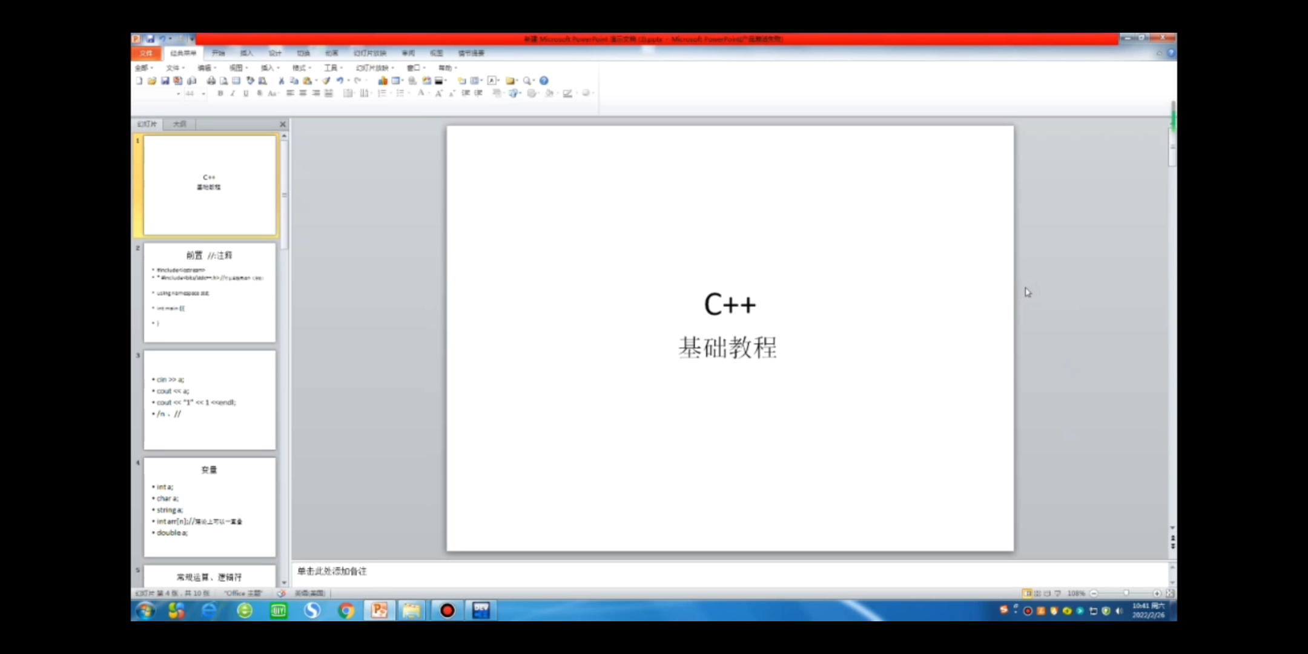Click the Bold B formatting icon
Viewport: 1308px width, 654px height.
[220, 93]
